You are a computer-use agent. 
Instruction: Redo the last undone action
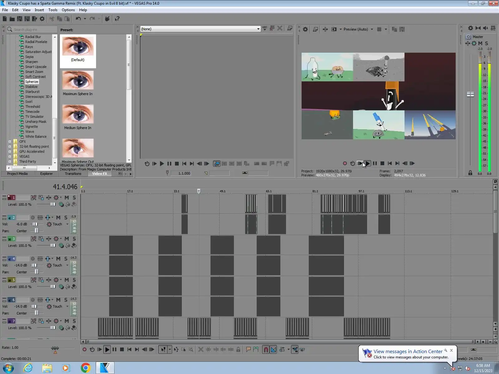(x=92, y=19)
